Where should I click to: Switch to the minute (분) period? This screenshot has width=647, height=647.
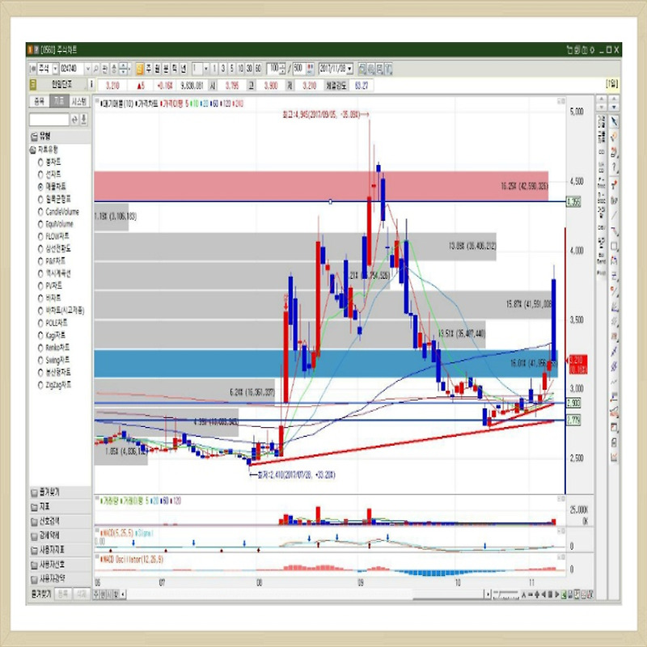click(x=166, y=69)
